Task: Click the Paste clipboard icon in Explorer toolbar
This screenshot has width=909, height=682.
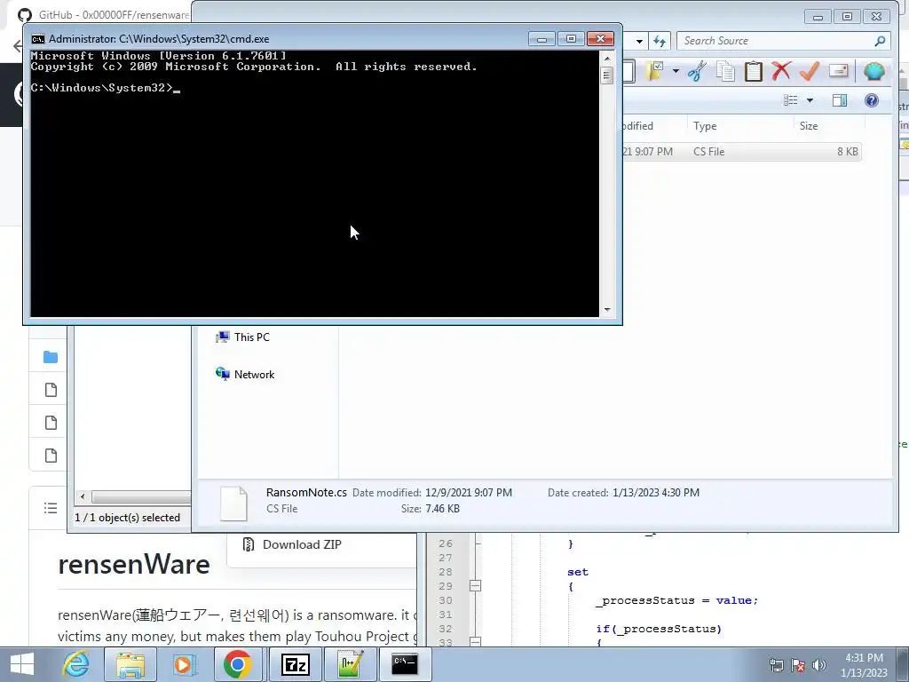Action: click(x=753, y=71)
